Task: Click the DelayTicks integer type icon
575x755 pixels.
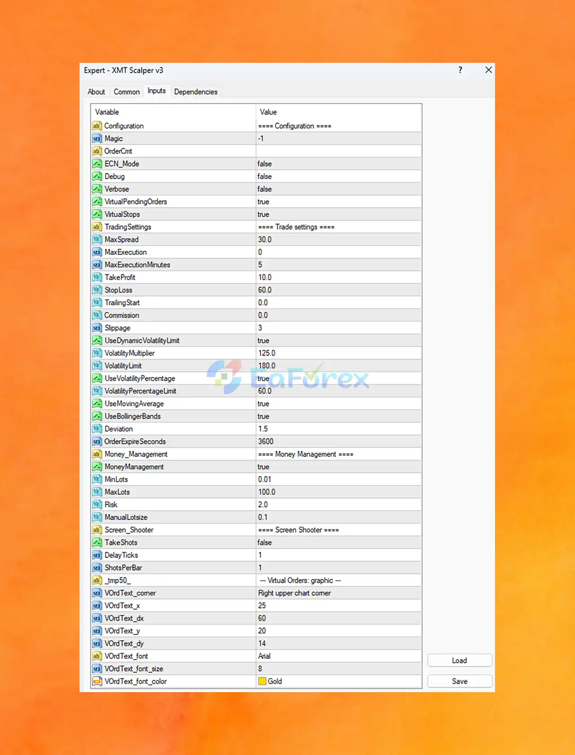Action: pos(97,555)
